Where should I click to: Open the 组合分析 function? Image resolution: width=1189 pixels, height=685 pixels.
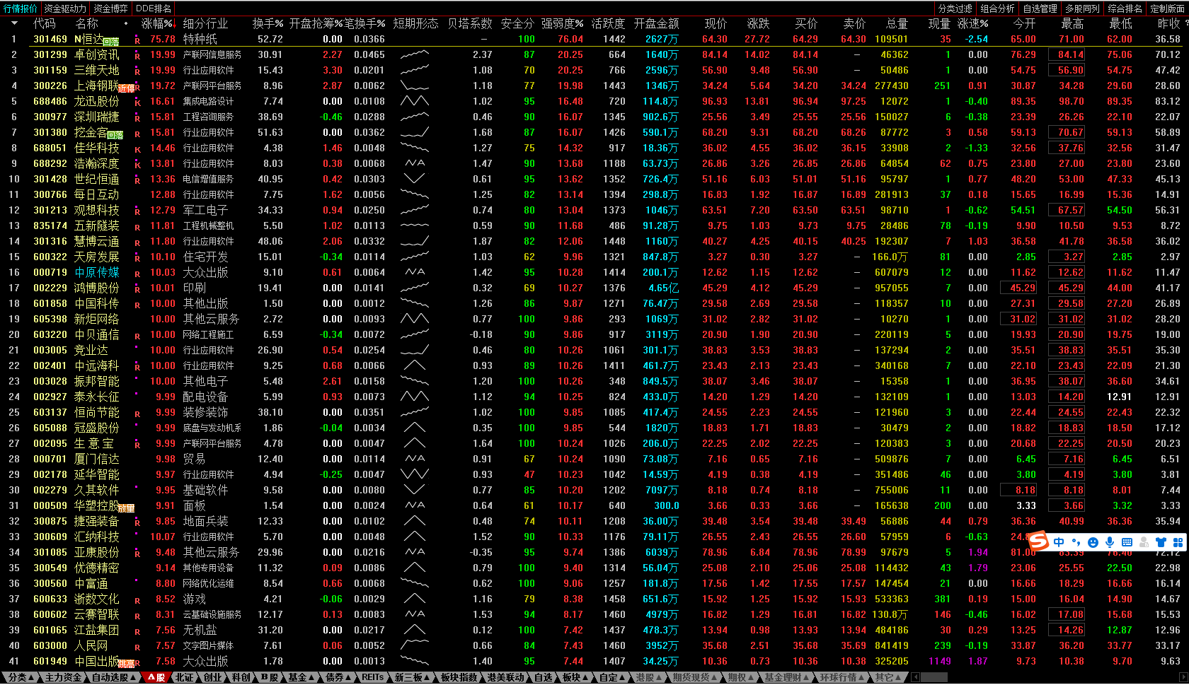998,8
